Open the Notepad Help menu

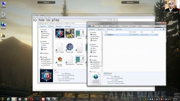[x=49, y=17]
